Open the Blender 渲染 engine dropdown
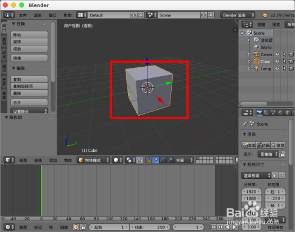Image resolution: width=295 pixels, height=232 pixels. tap(238, 15)
